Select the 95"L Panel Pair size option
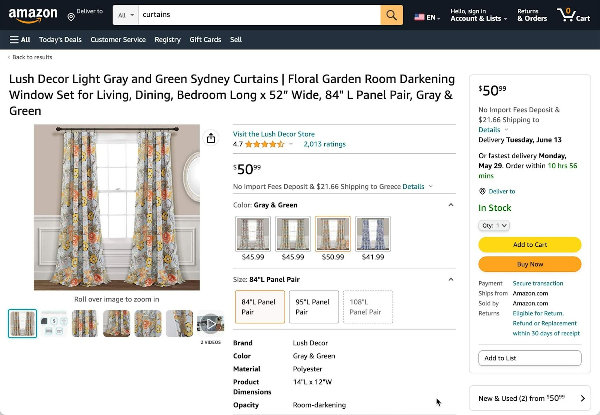The image size is (600, 415). pyautogui.click(x=313, y=307)
